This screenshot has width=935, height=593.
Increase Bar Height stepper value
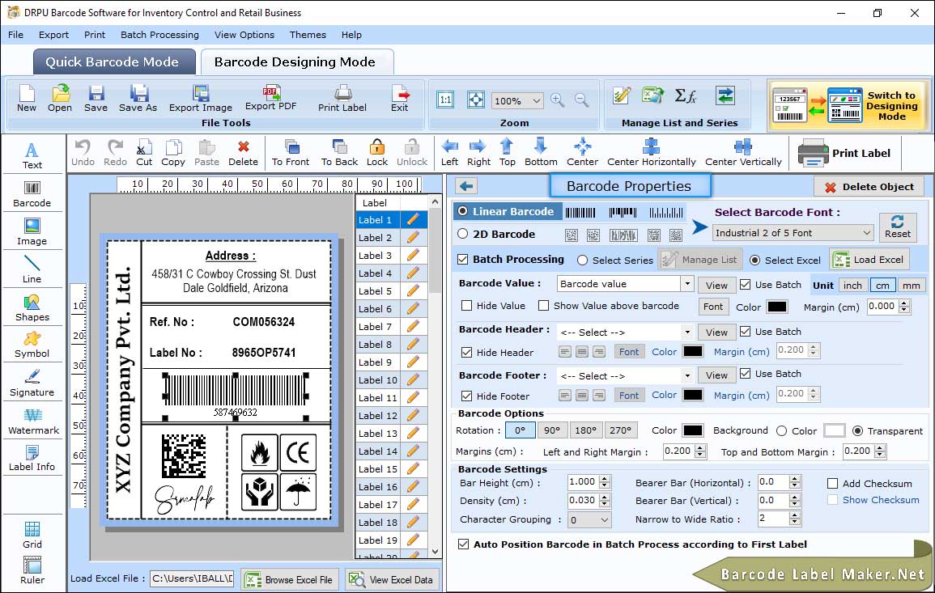click(605, 479)
